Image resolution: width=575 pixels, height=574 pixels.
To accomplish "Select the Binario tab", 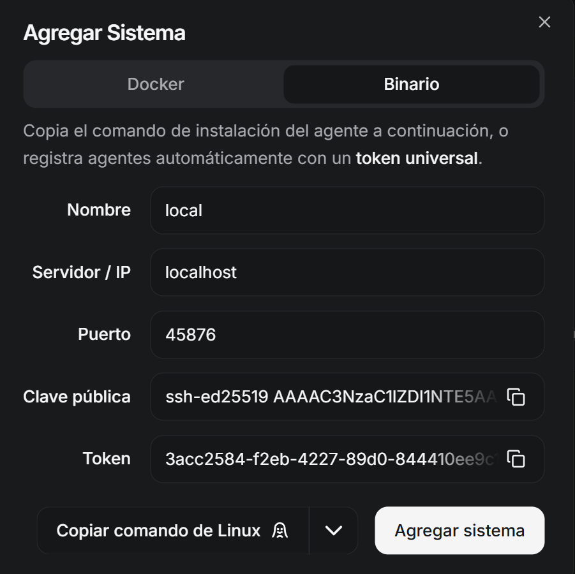I will point(411,84).
